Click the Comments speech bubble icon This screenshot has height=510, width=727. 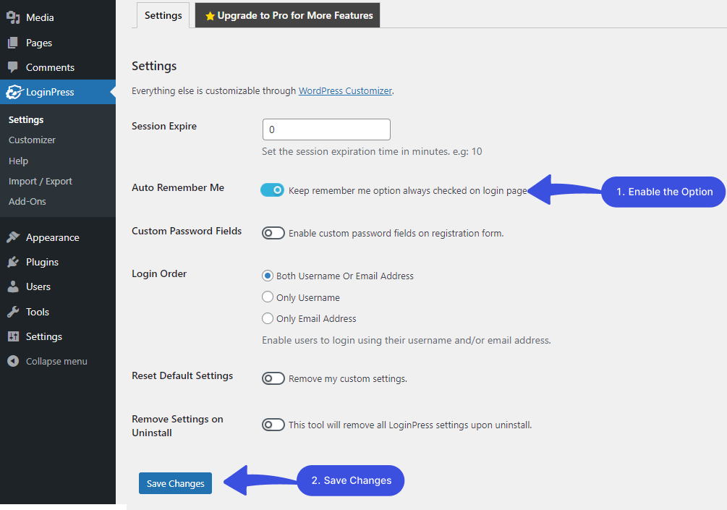click(x=13, y=67)
